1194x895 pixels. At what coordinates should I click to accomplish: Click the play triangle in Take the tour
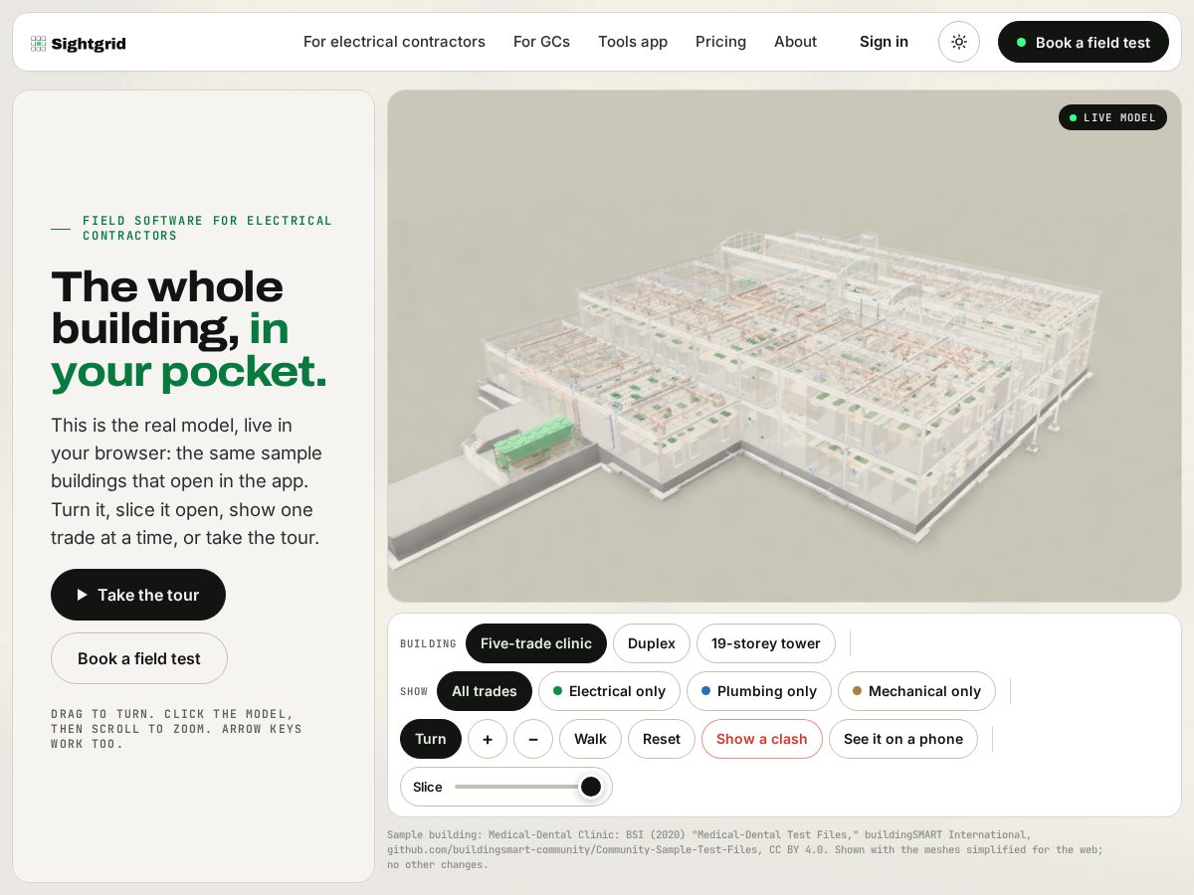click(83, 595)
